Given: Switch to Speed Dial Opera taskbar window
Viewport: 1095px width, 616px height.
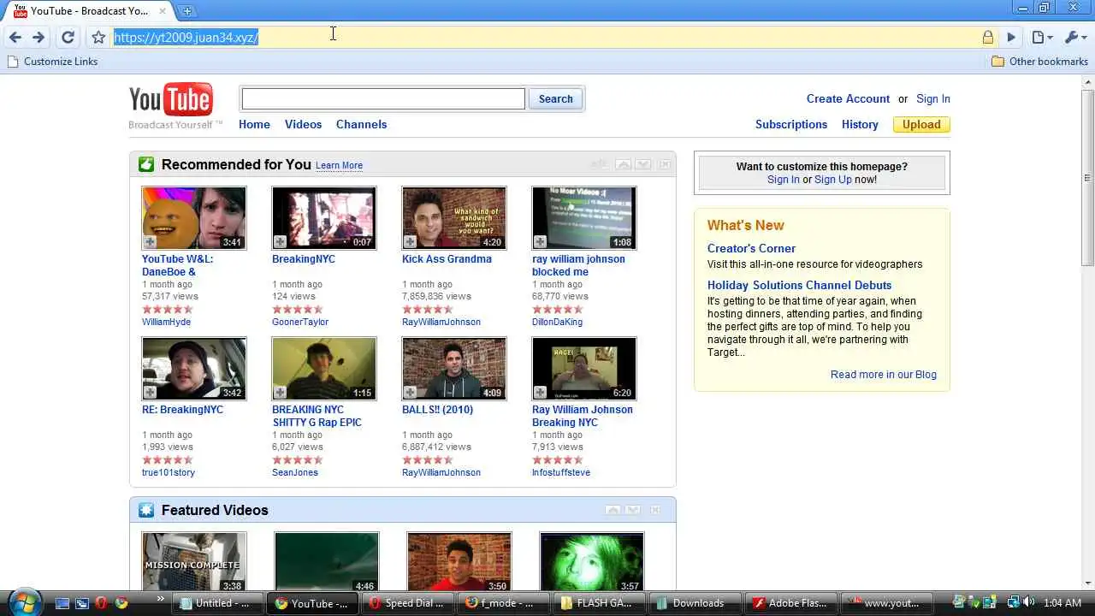Looking at the screenshot, I should 406,603.
